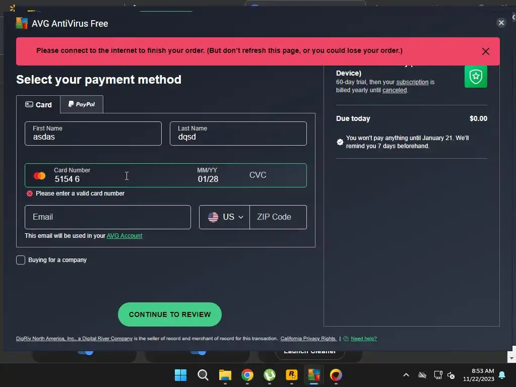The image size is (516, 387).
Task: Click the red invalid card error icon
Action: tap(30, 193)
